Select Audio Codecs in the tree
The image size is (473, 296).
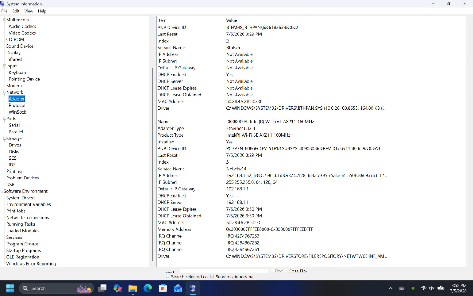coord(22,26)
